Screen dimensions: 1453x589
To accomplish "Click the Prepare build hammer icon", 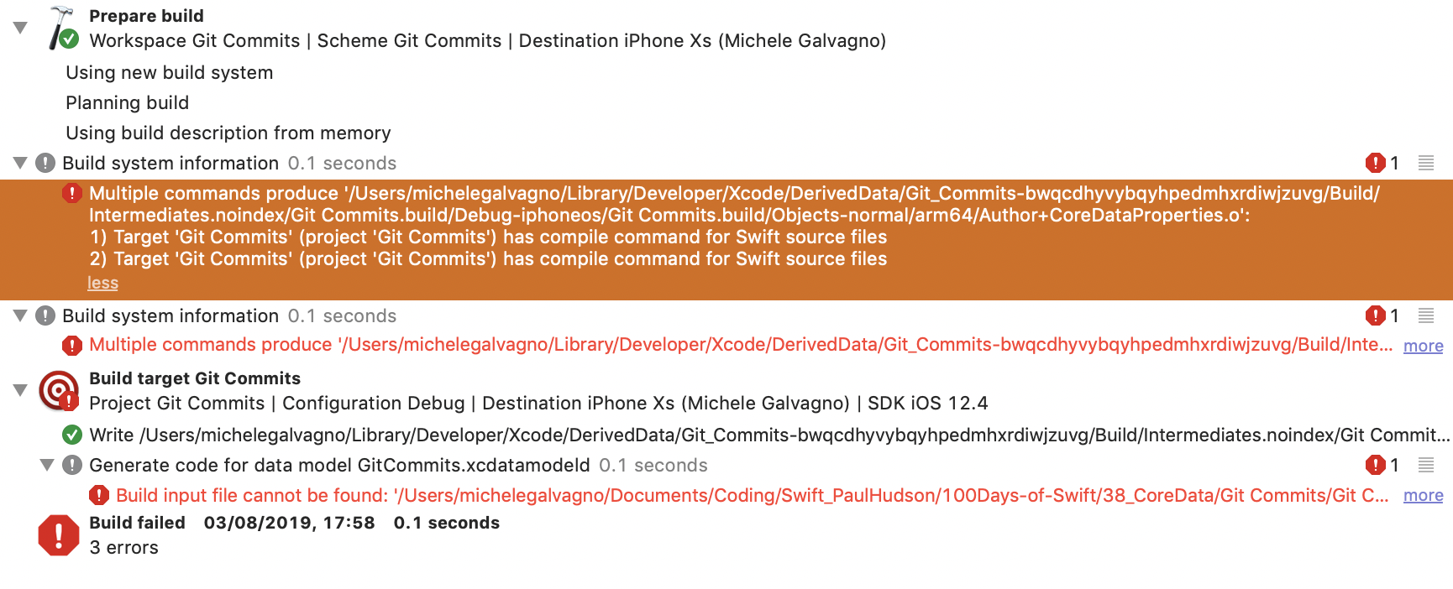I will [62, 28].
